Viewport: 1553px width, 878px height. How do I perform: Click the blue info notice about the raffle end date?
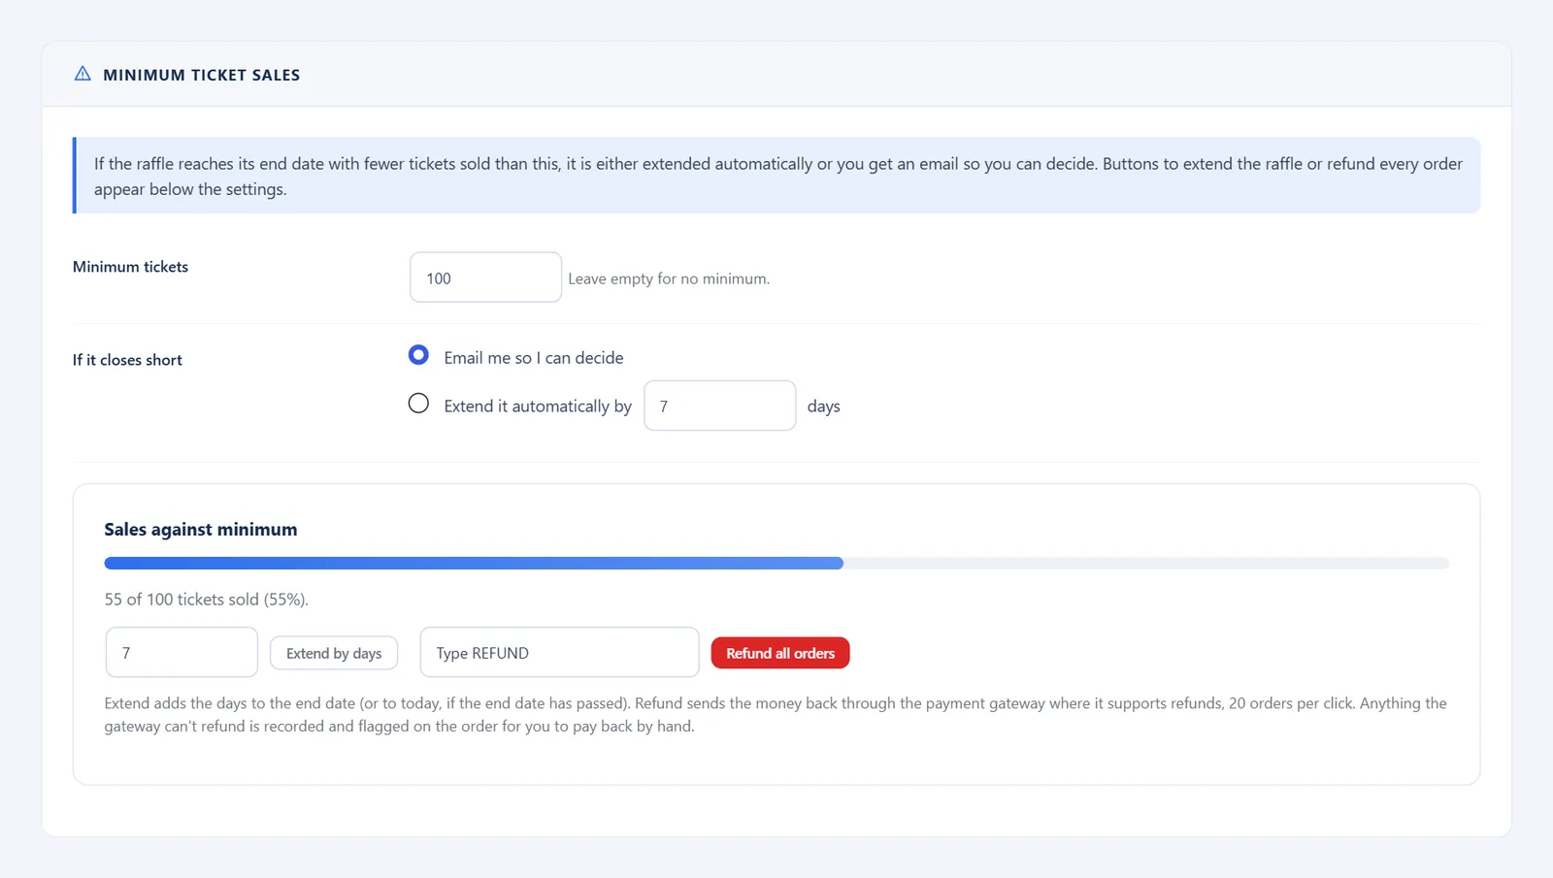pos(776,176)
